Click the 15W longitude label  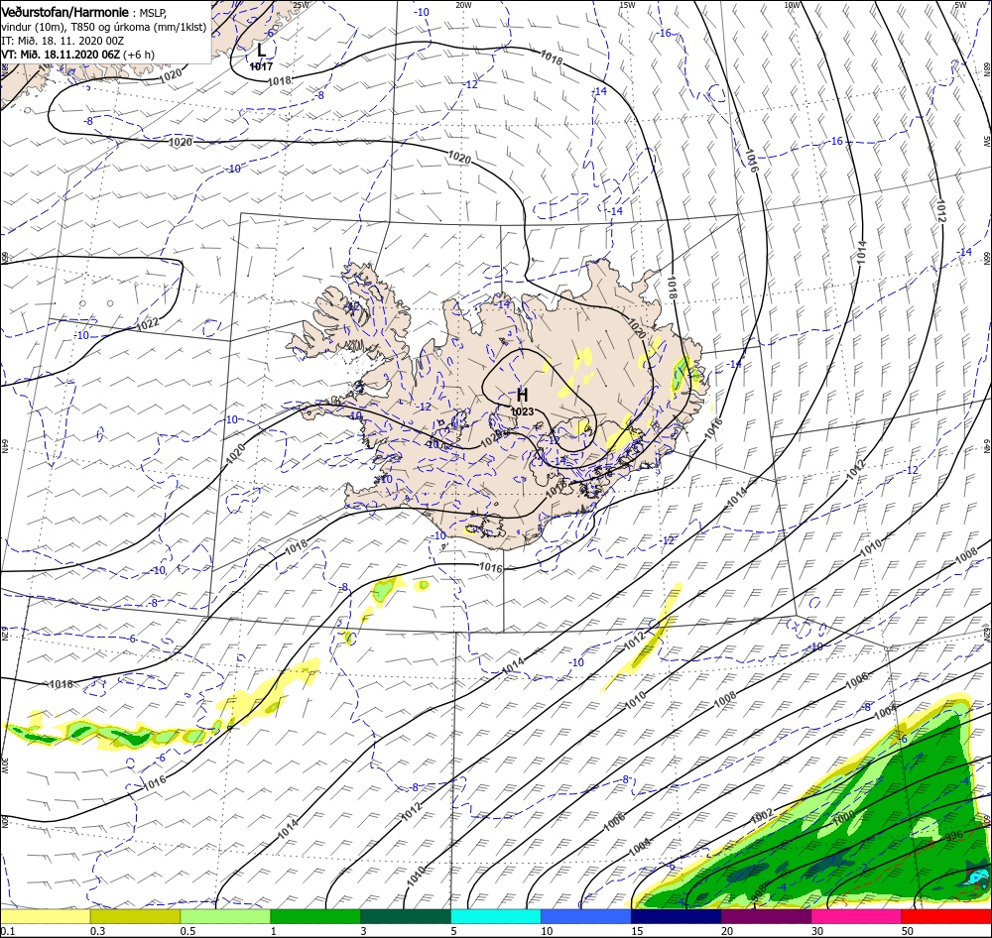click(627, 5)
